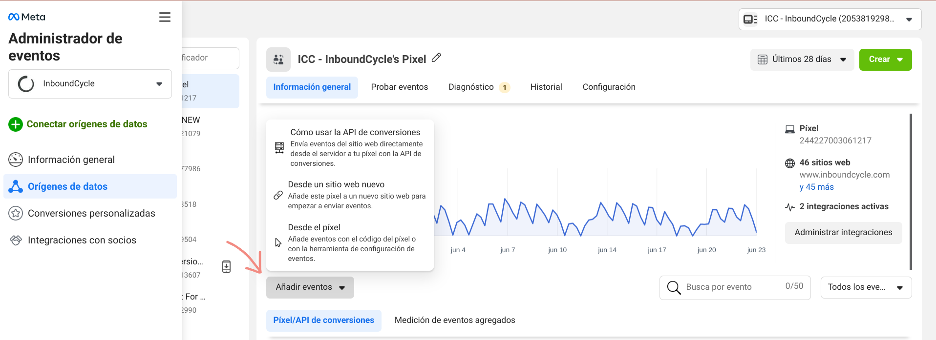
Task: Click the Busca por evento search field
Action: click(735, 288)
